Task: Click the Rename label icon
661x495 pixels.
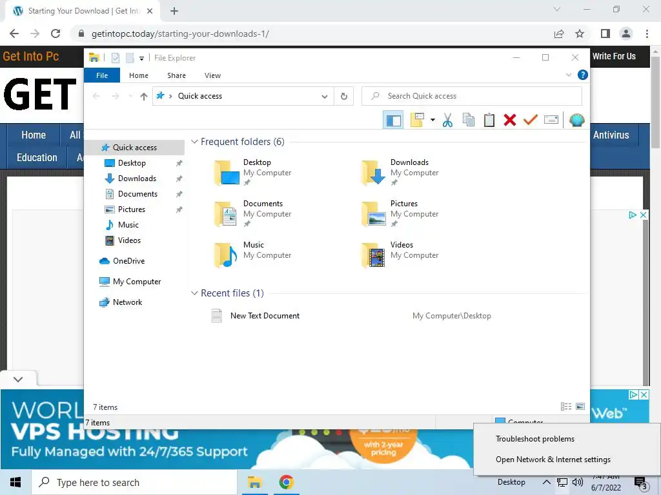Action: (x=551, y=120)
